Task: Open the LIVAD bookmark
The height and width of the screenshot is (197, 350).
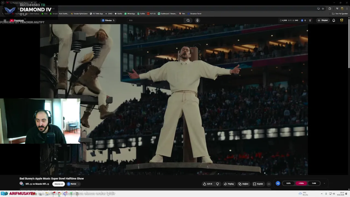Action: point(109,14)
